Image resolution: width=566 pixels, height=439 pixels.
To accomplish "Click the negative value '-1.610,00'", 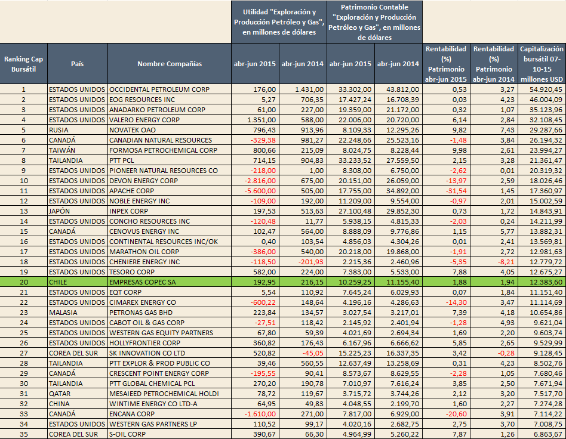I will click(255, 414).
